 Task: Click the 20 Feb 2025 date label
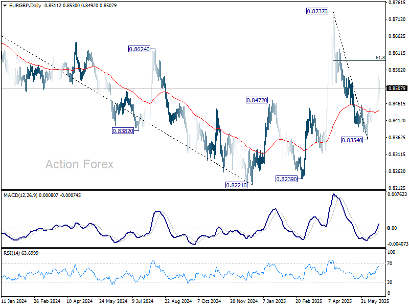(x=309, y=301)
